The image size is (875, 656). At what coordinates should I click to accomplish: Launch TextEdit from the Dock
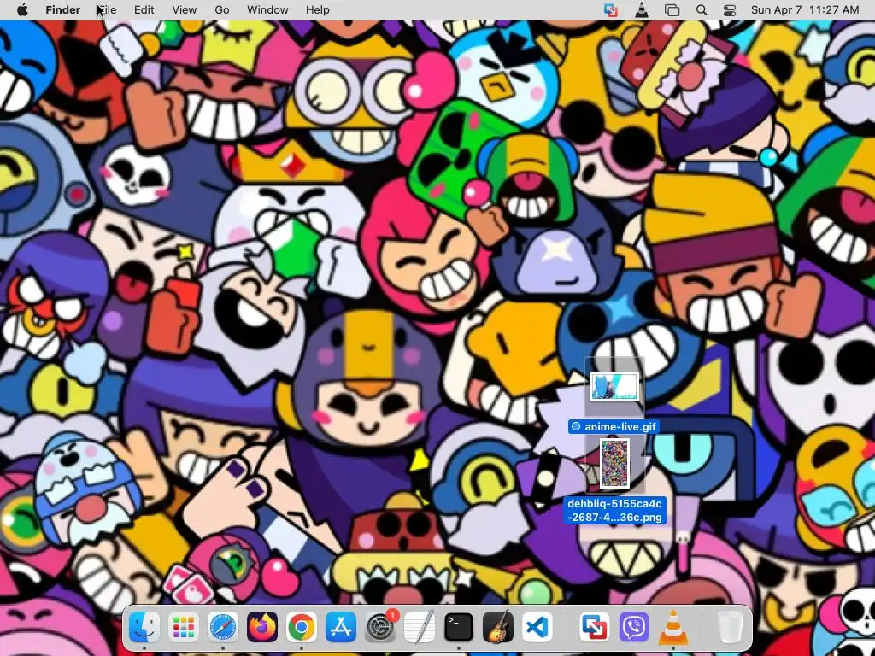(x=419, y=626)
